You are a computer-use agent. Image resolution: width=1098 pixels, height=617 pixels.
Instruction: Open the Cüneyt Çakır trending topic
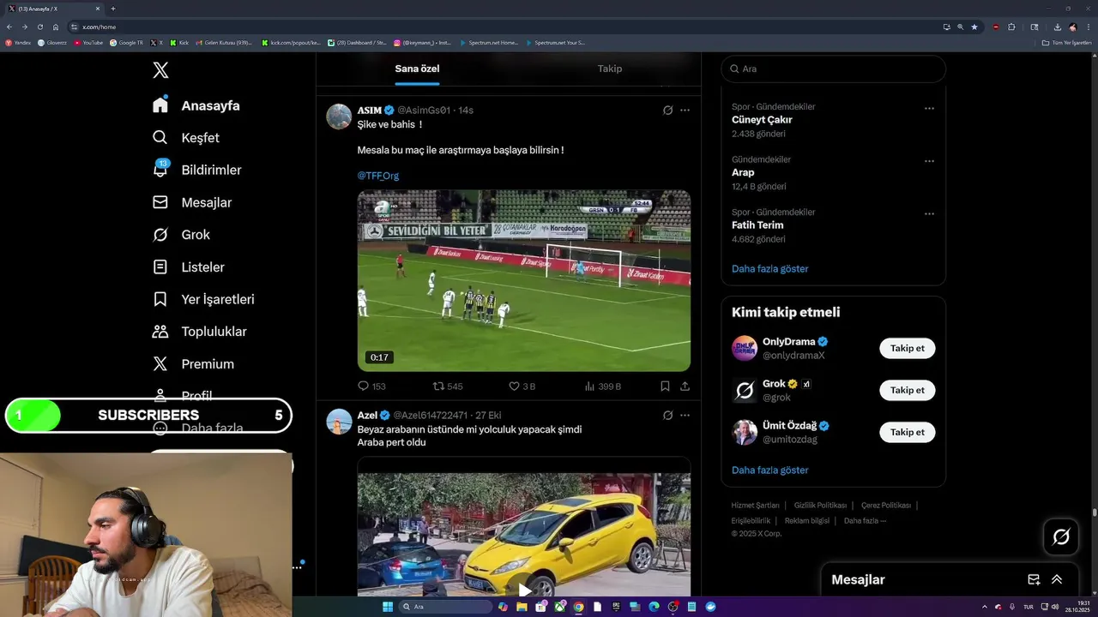(x=762, y=120)
